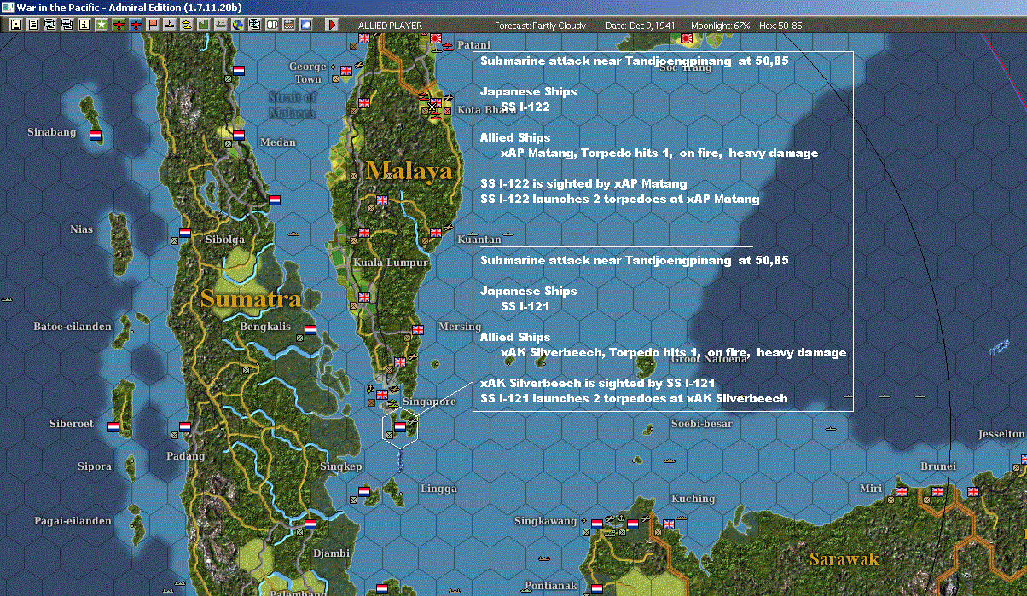
Task: Click the white star on green toolbar icon
Action: tap(102, 25)
